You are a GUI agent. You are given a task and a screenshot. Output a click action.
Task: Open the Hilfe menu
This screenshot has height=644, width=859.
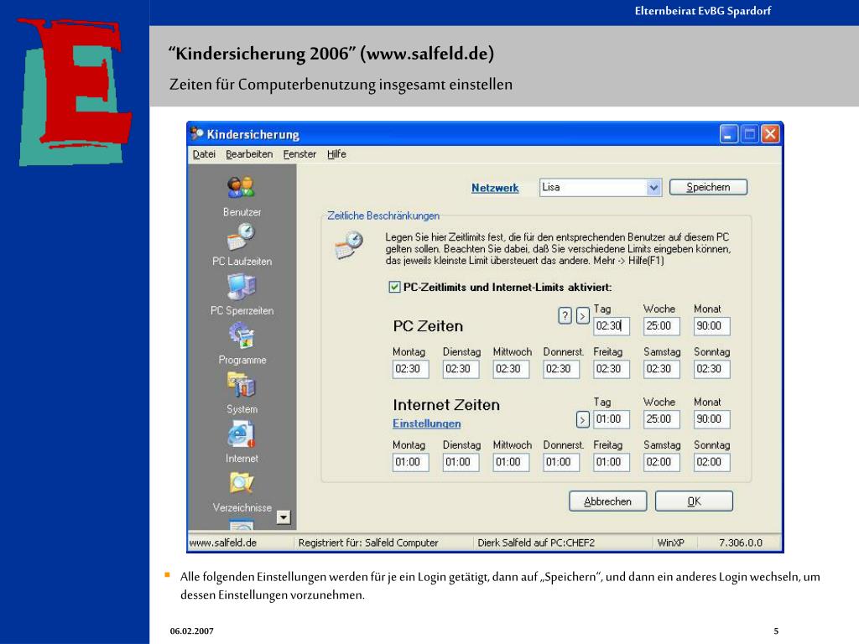pos(336,154)
